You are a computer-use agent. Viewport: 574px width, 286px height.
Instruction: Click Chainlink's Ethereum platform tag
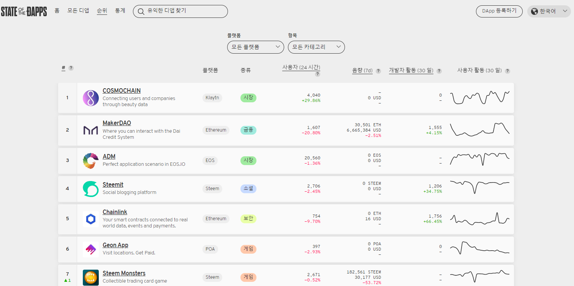point(216,219)
